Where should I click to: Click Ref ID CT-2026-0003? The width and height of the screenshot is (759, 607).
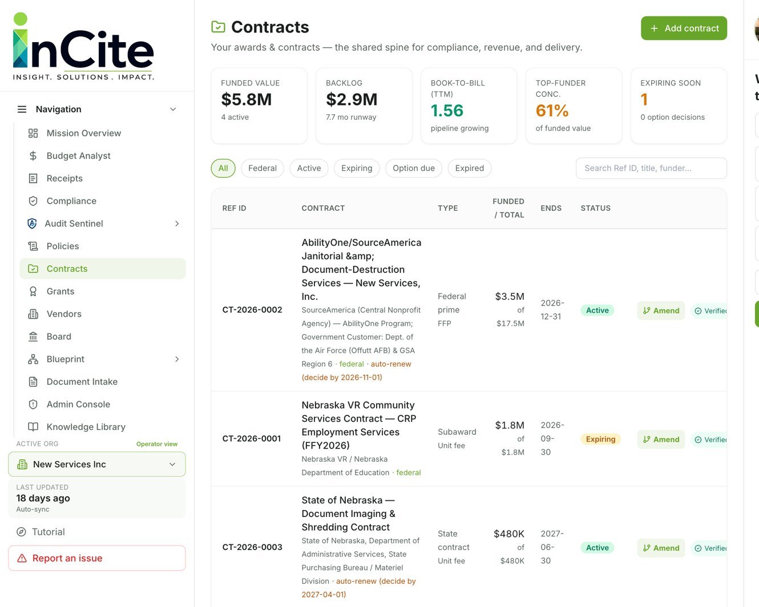252,547
